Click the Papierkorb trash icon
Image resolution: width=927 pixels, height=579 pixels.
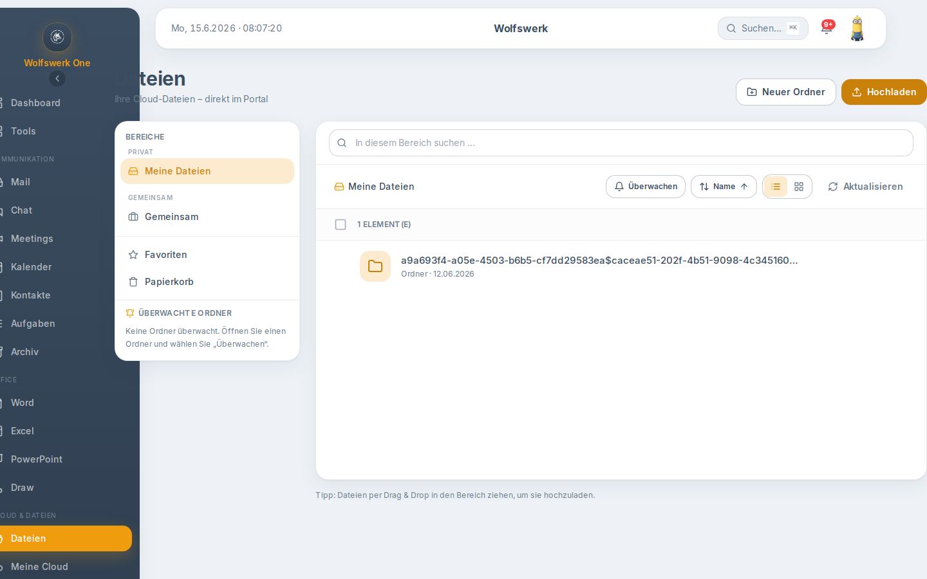[133, 282]
